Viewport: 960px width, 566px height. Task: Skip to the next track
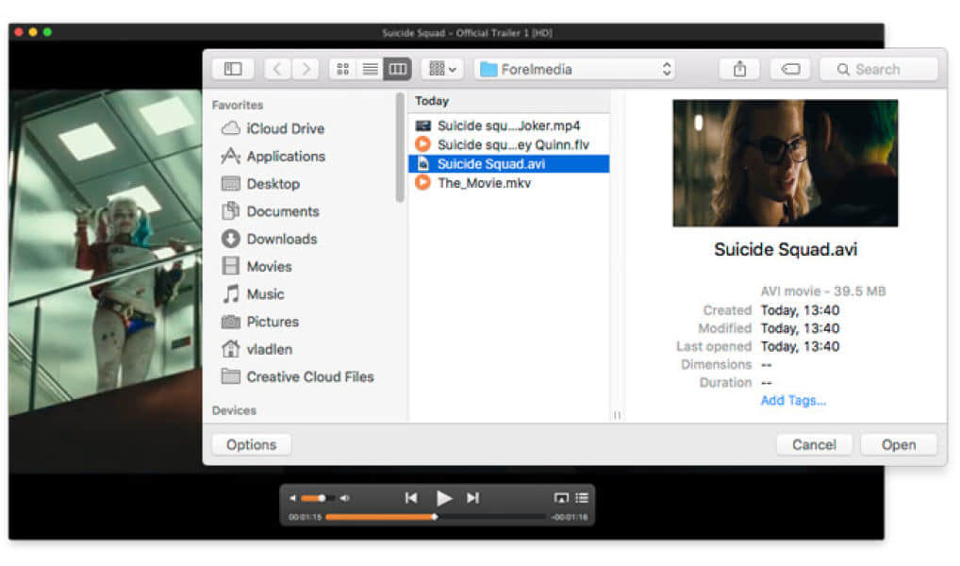473,498
